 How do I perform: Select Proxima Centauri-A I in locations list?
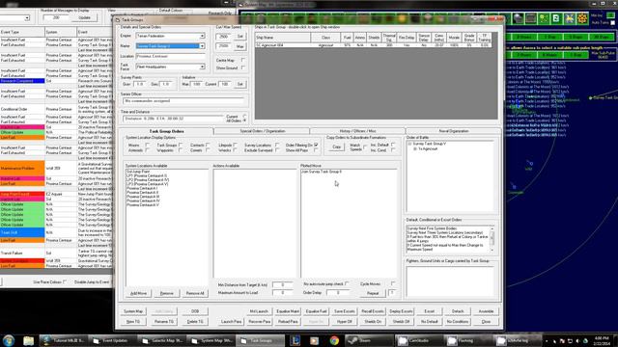tap(142, 189)
